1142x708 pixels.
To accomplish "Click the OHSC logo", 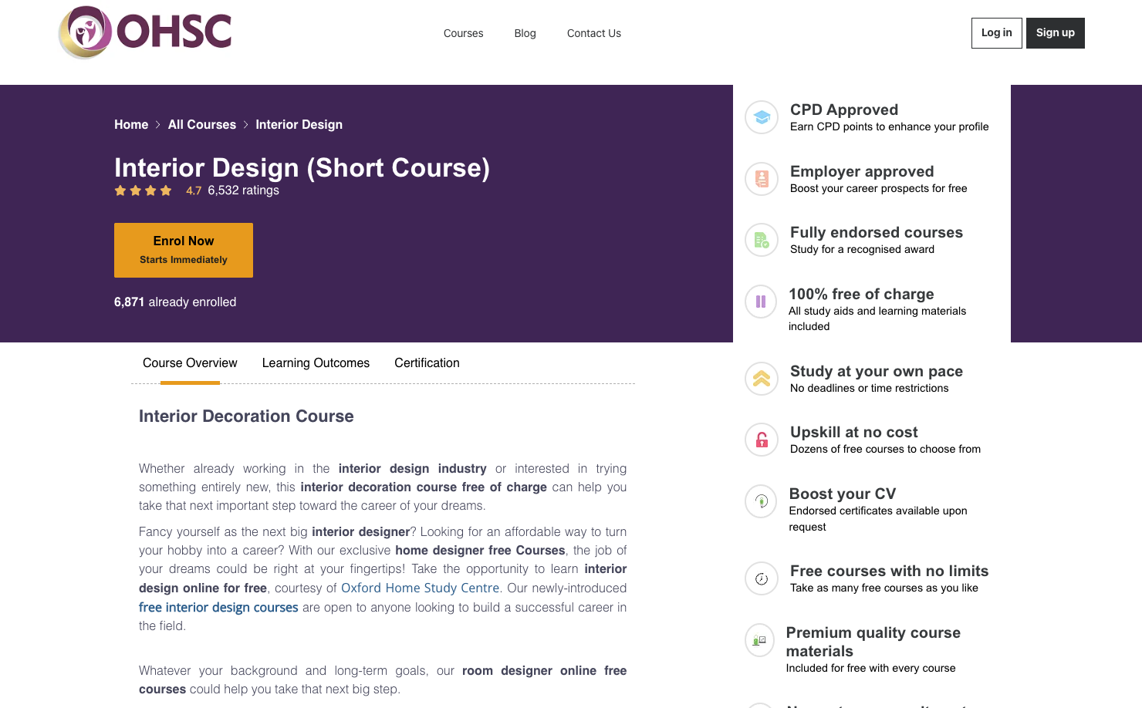I will pos(145,32).
